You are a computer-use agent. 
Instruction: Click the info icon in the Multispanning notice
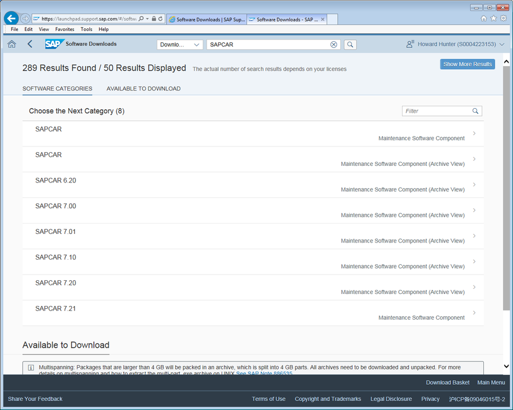30,367
